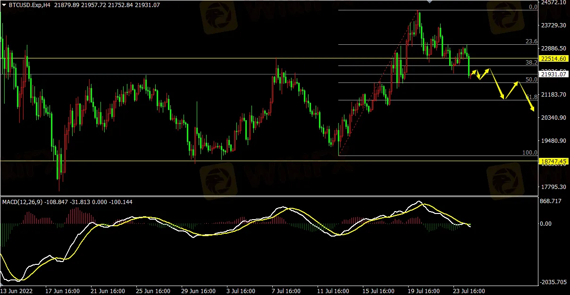The width and height of the screenshot is (570, 295).
Task: Click the yellow 18747.45 price tag
Action: tap(554, 161)
